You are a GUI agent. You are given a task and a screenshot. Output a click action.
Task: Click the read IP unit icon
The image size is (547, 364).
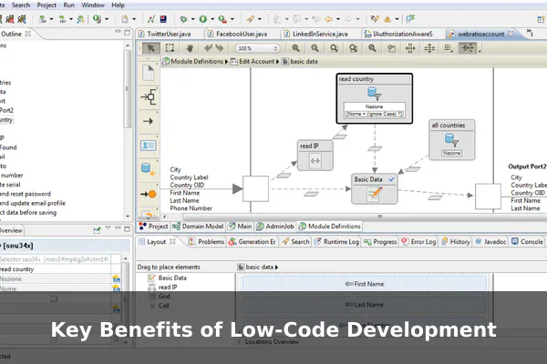click(315, 160)
